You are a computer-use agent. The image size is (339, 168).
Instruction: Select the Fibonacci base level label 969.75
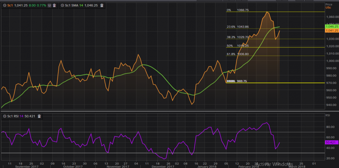(x=242, y=81)
